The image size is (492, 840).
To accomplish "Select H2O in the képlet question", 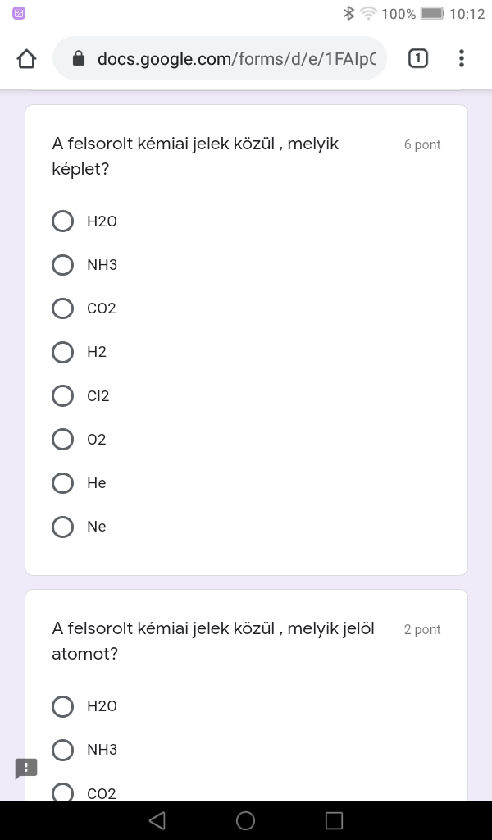I will tap(63, 221).
